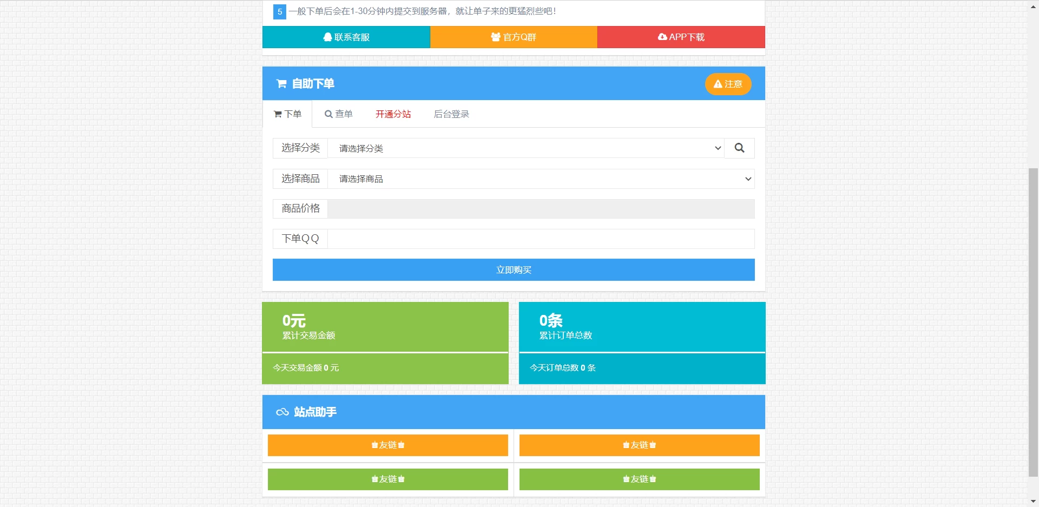Switch to the 查单 tab
This screenshot has height=507, width=1039.
(x=338, y=114)
